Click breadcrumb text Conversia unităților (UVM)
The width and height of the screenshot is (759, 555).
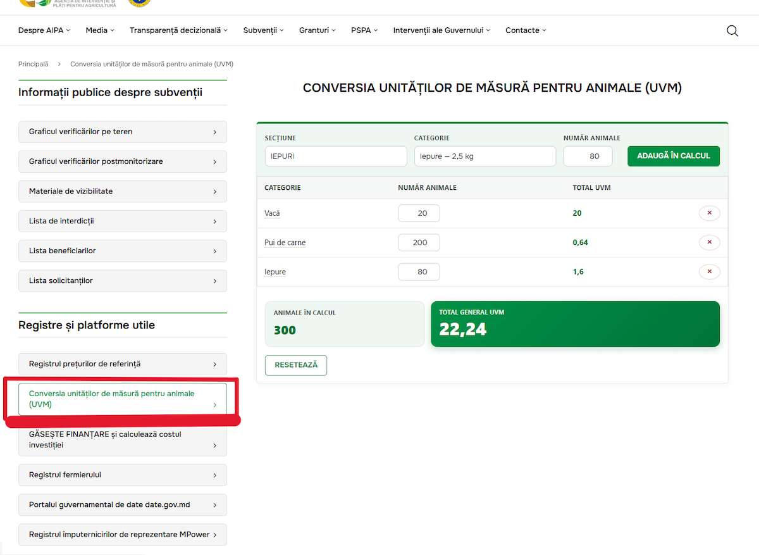pyautogui.click(x=152, y=64)
